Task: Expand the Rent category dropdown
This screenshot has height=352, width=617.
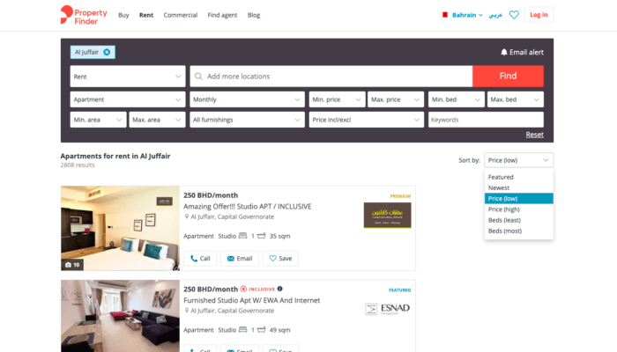Action: tap(128, 77)
